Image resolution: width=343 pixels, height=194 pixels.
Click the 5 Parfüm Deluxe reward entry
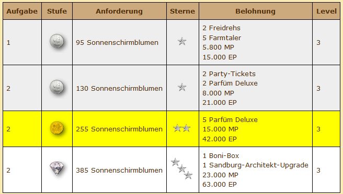[230, 119]
